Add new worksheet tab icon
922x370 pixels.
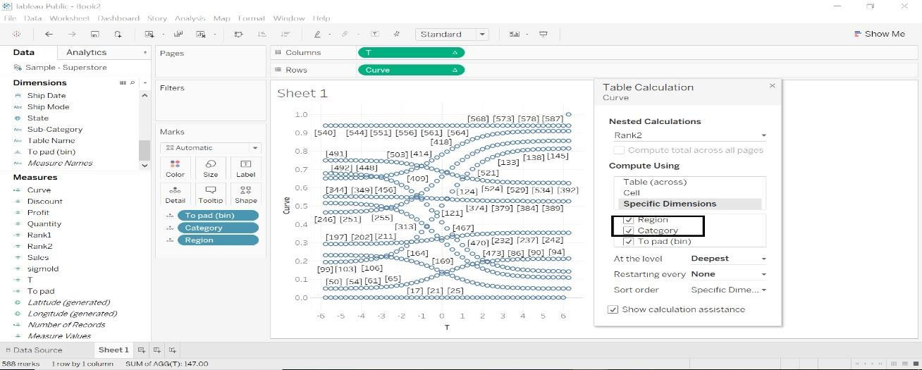point(142,350)
